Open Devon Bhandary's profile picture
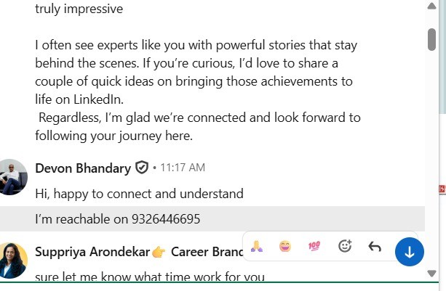The width and height of the screenshot is (446, 291). click(x=12, y=176)
